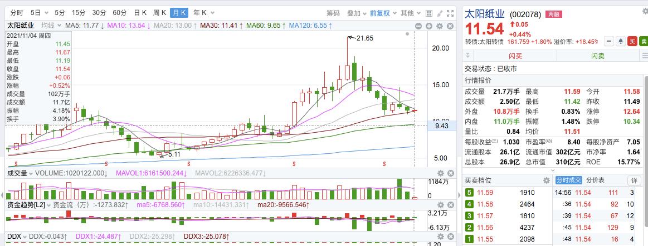Switch to the 分时 chart tab
Screen dimensions: 648x246
(17, 13)
